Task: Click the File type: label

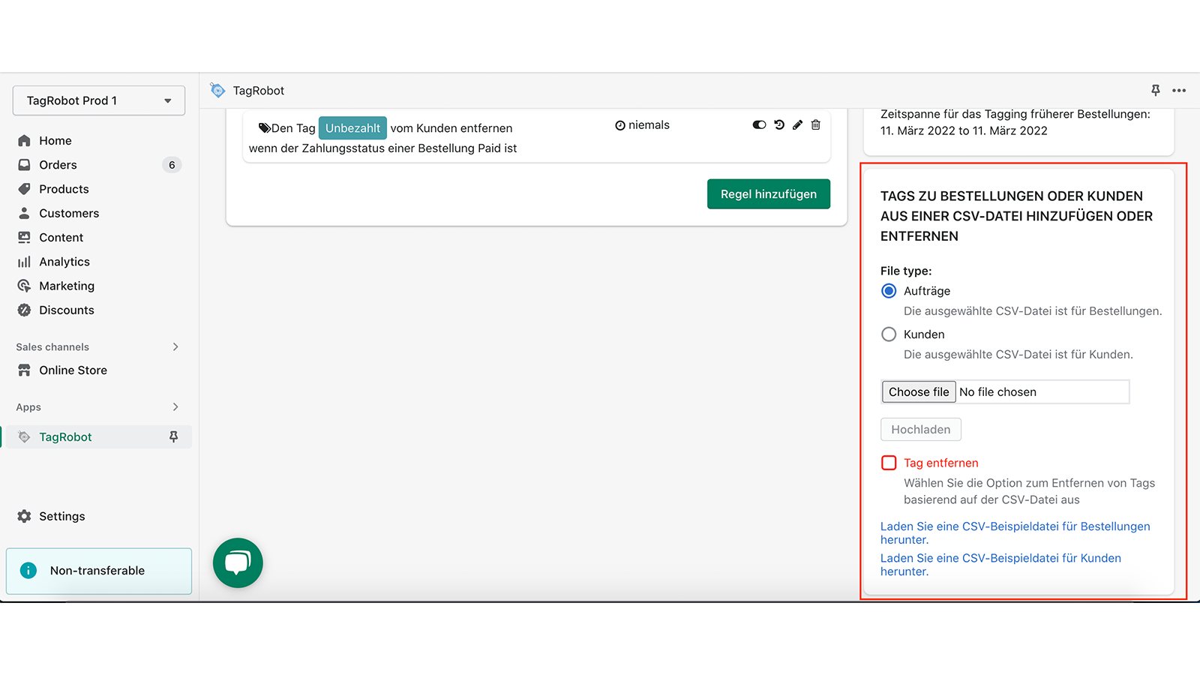Action: [x=906, y=271]
